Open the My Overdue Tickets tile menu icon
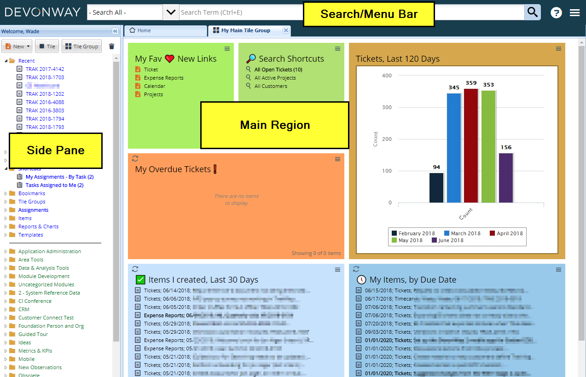The image size is (586, 377). click(x=337, y=159)
